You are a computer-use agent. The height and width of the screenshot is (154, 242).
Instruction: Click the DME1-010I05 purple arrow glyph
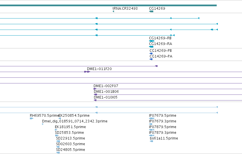tap(95, 100)
